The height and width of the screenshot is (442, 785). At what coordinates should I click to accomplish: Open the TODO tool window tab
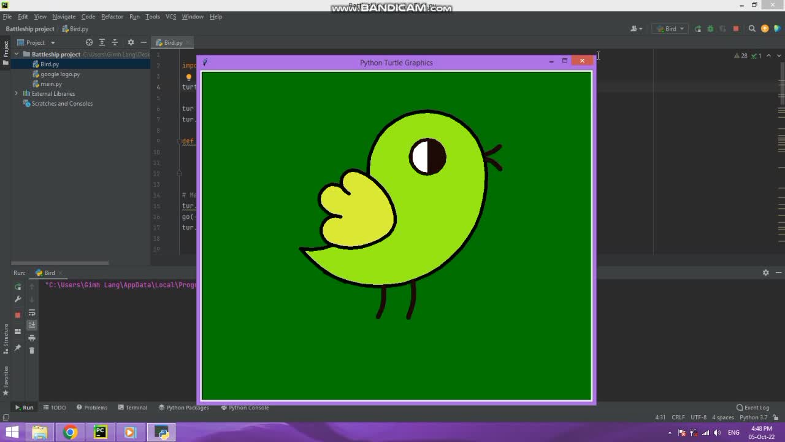55,408
